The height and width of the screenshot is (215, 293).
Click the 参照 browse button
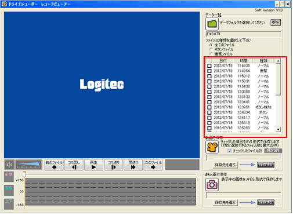click(276, 23)
